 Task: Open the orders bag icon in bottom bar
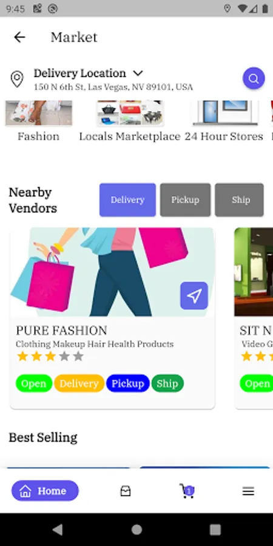coord(126,491)
